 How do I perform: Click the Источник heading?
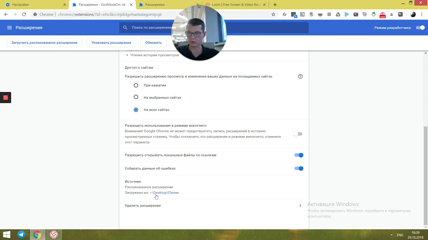point(133,181)
